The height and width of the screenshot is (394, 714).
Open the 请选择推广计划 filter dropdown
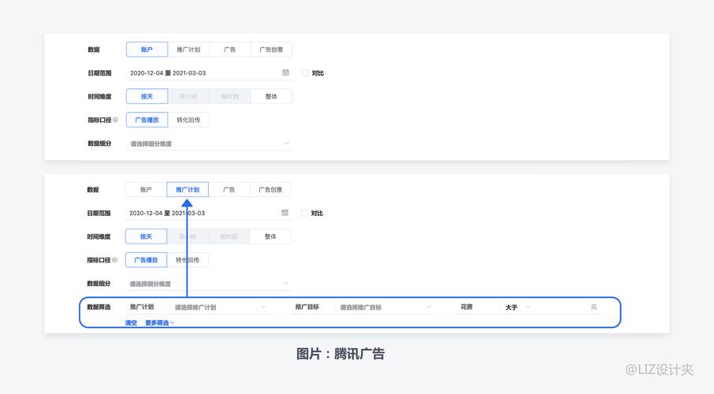(x=219, y=307)
